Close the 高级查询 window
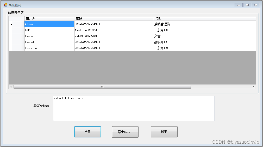The width and height of the screenshot is (263, 147). pos(256,5)
